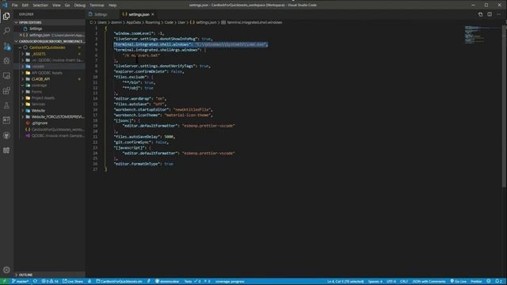507x285 pixels.
Task: Change language mode JSON with Comments
Action: click(429, 282)
